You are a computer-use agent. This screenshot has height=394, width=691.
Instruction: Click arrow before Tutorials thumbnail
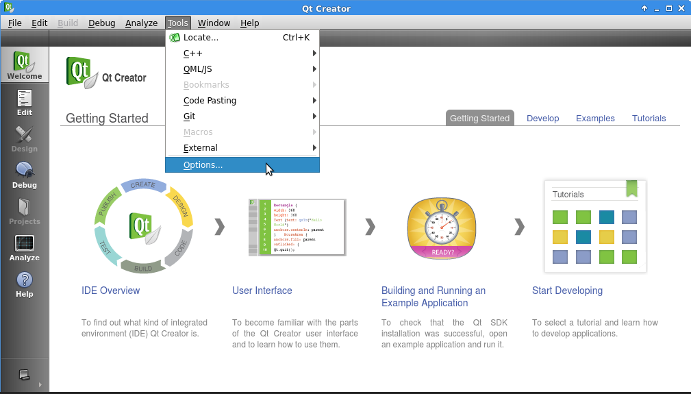tap(520, 227)
